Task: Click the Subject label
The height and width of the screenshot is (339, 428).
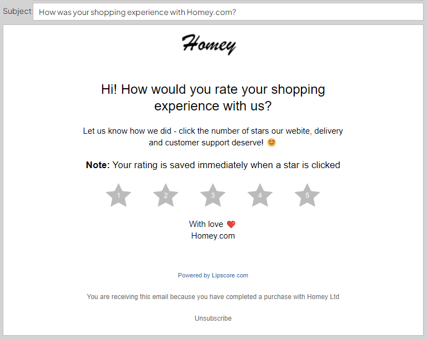Action: [17, 12]
